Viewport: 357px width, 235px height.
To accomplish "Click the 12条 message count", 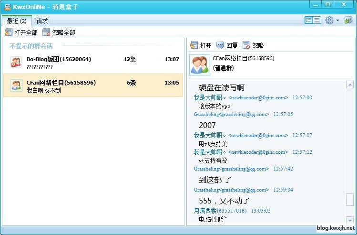I will coord(130,59).
